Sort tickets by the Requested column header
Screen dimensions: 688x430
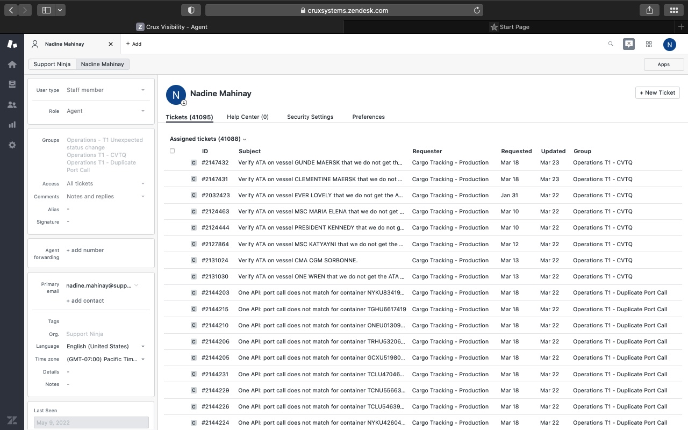[x=516, y=152]
